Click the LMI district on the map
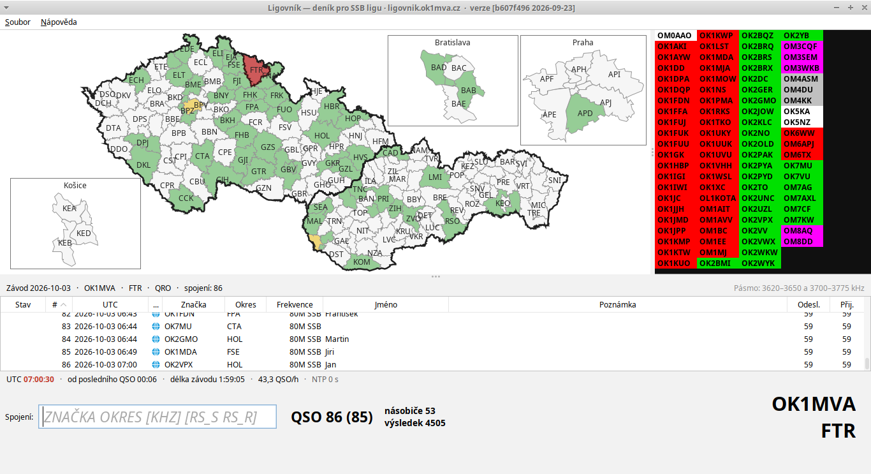The image size is (871, 474). [435, 177]
